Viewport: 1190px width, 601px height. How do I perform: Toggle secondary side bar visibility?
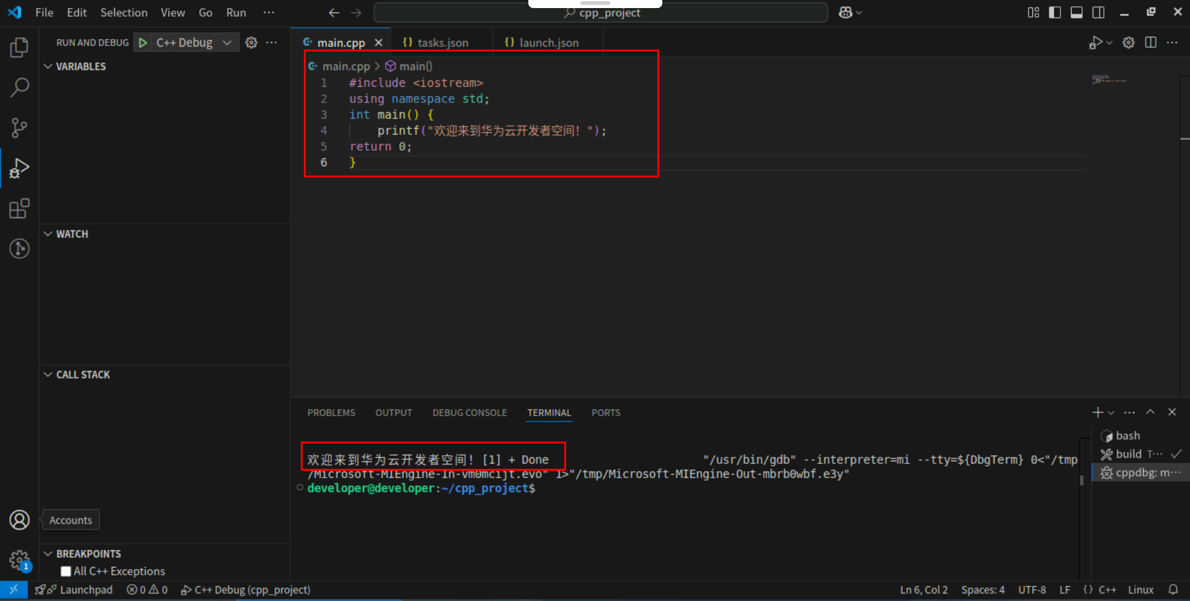(1098, 12)
